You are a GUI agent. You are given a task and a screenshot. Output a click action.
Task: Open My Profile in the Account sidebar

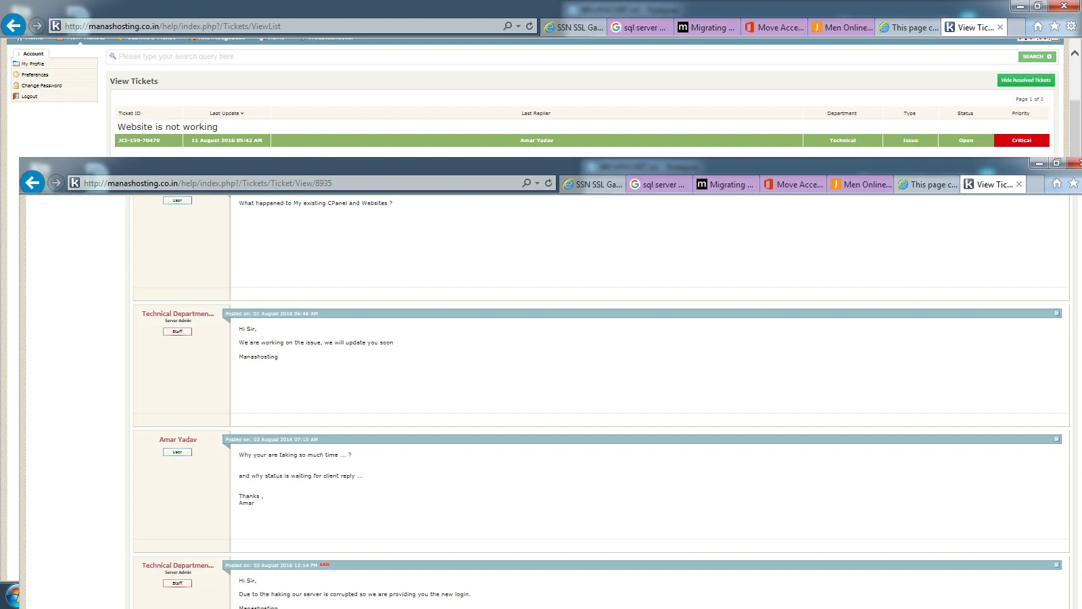click(x=32, y=64)
